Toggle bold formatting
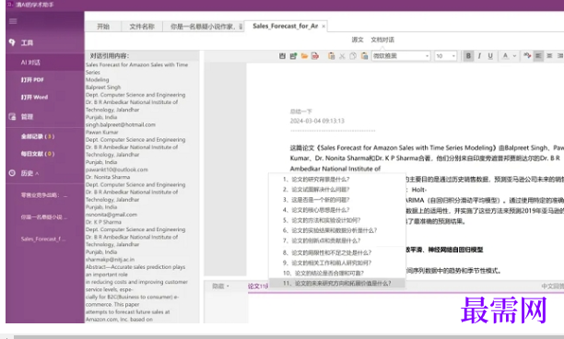This screenshot has width=564, height=339. click(468, 55)
